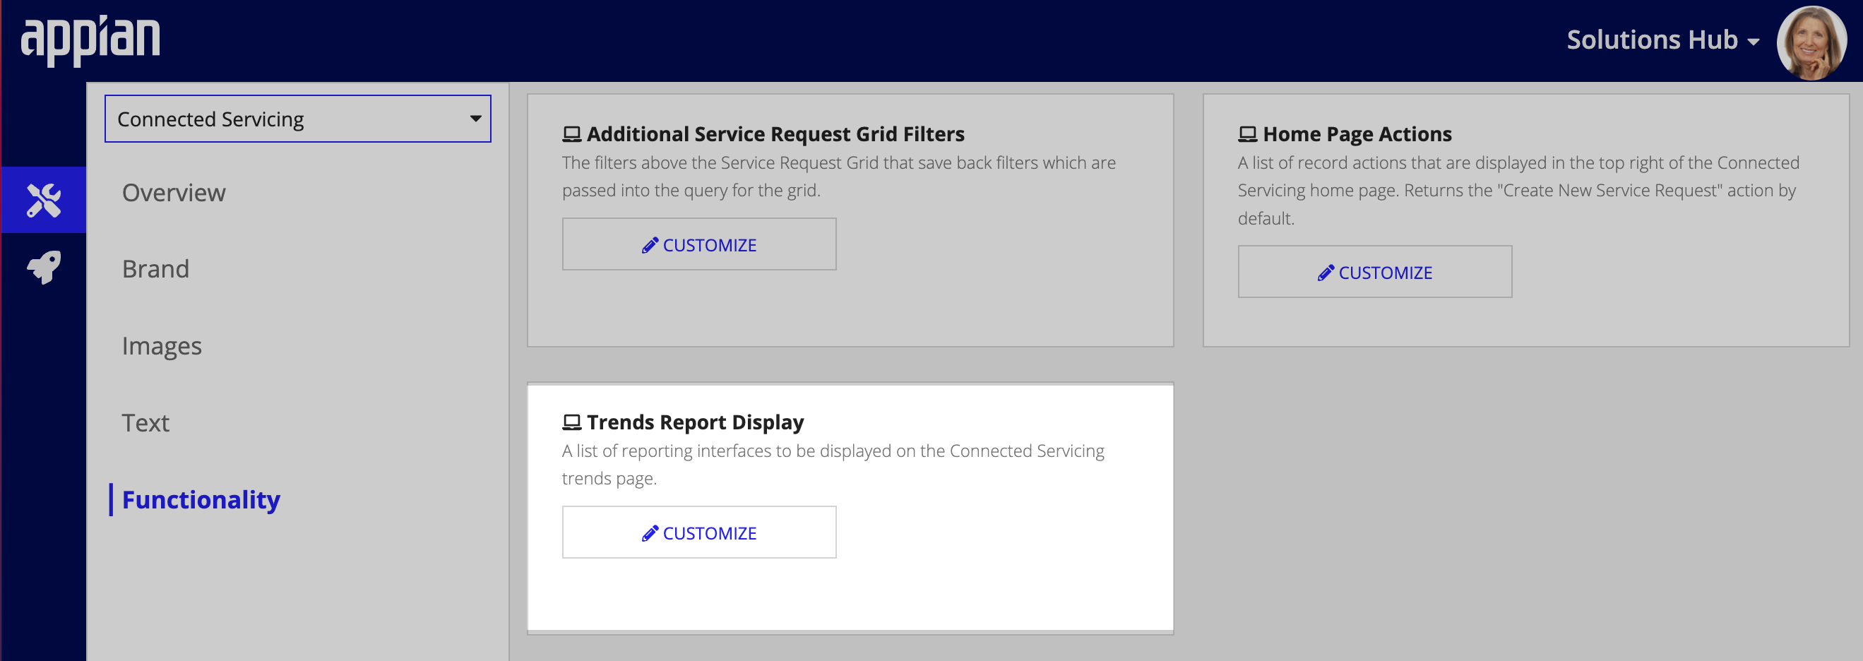Go to the Overview section
Viewport: 1863px width, 661px height.
click(174, 192)
